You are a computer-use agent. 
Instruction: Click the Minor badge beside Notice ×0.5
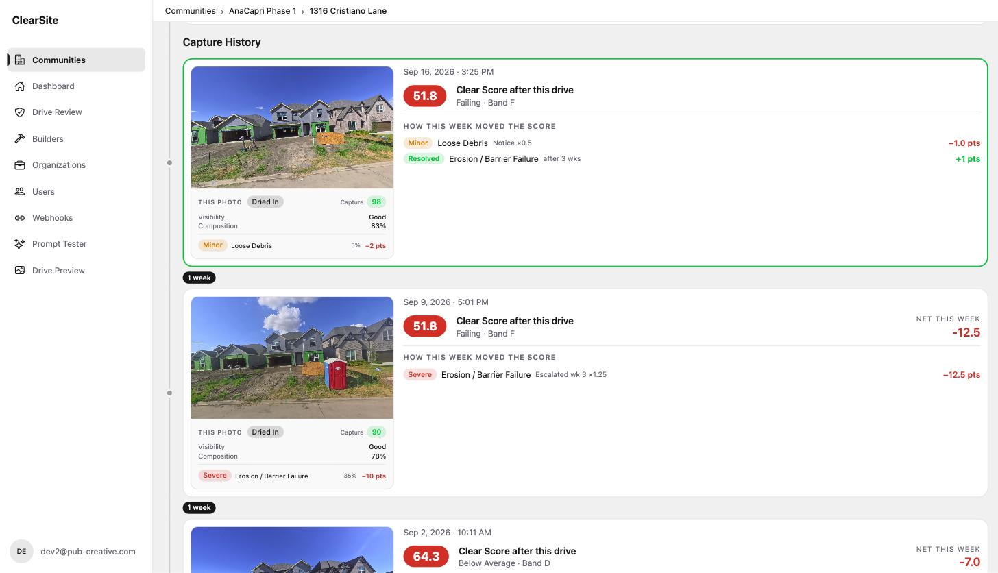pyautogui.click(x=417, y=143)
